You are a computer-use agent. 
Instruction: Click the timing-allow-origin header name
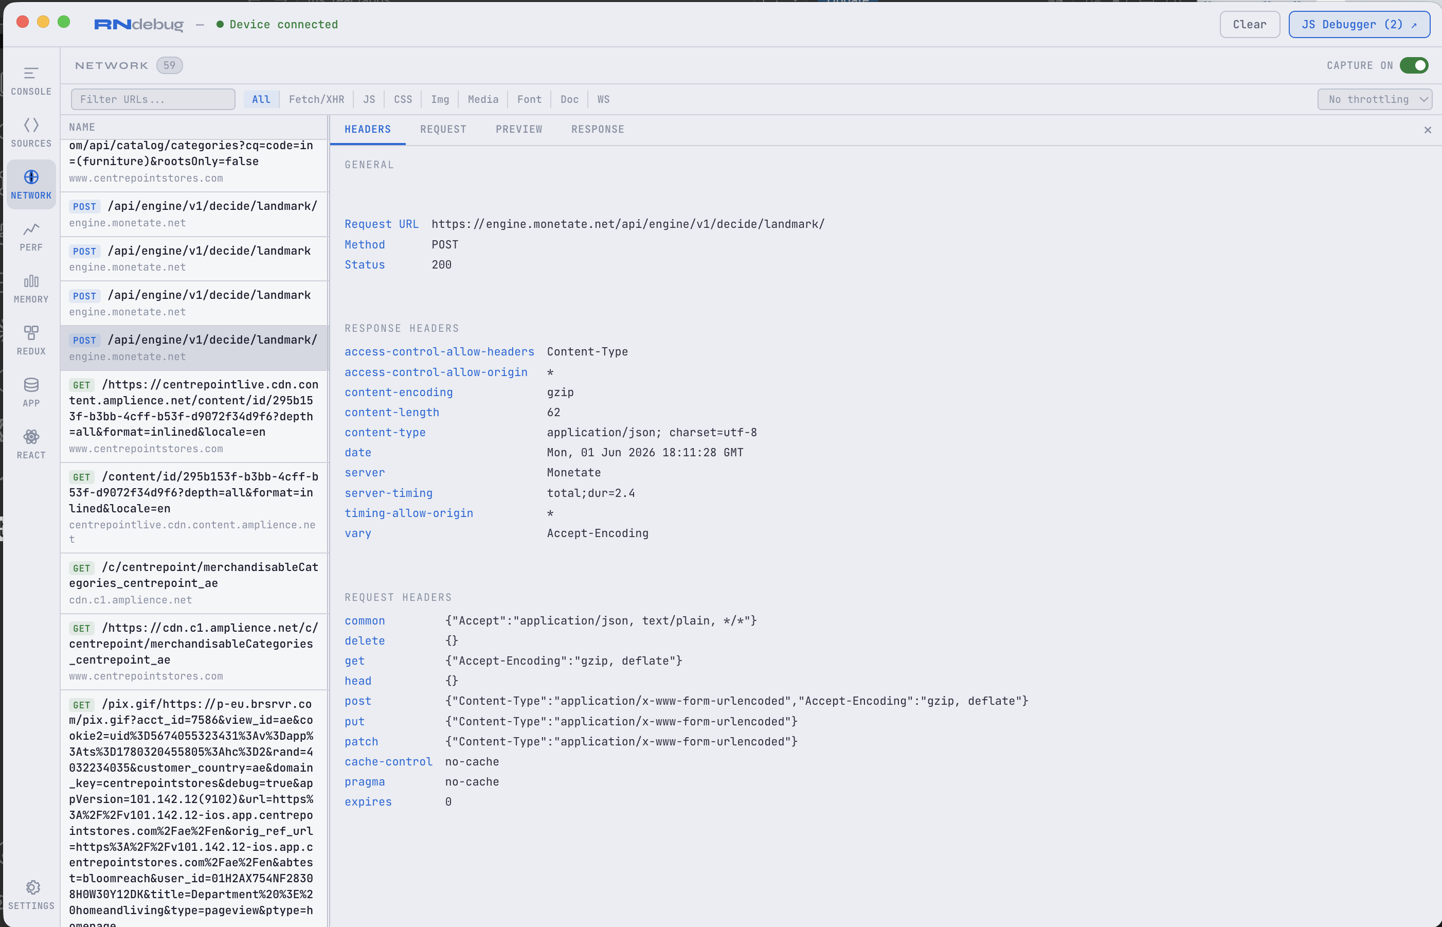coord(409,513)
